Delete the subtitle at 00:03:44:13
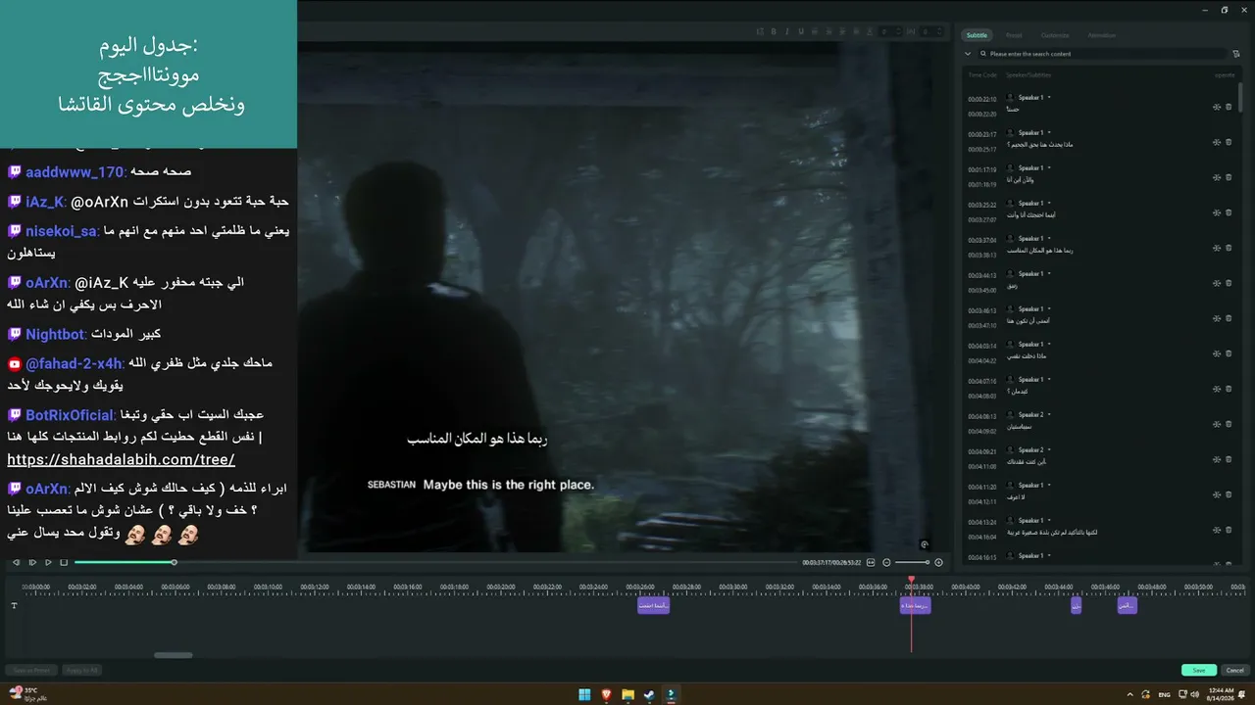This screenshot has width=1255, height=705. (x=1229, y=283)
